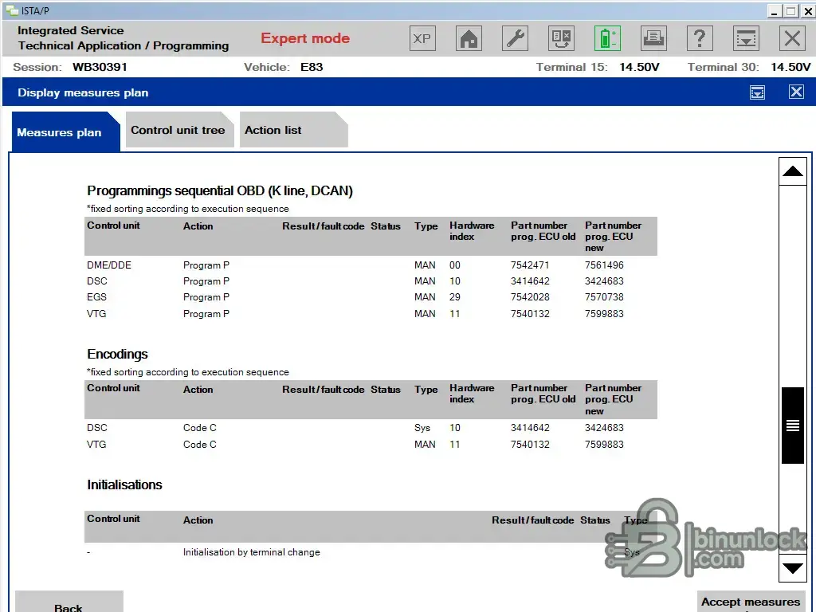Click the scroll down arrow button
The width and height of the screenshot is (816, 612).
[793, 568]
